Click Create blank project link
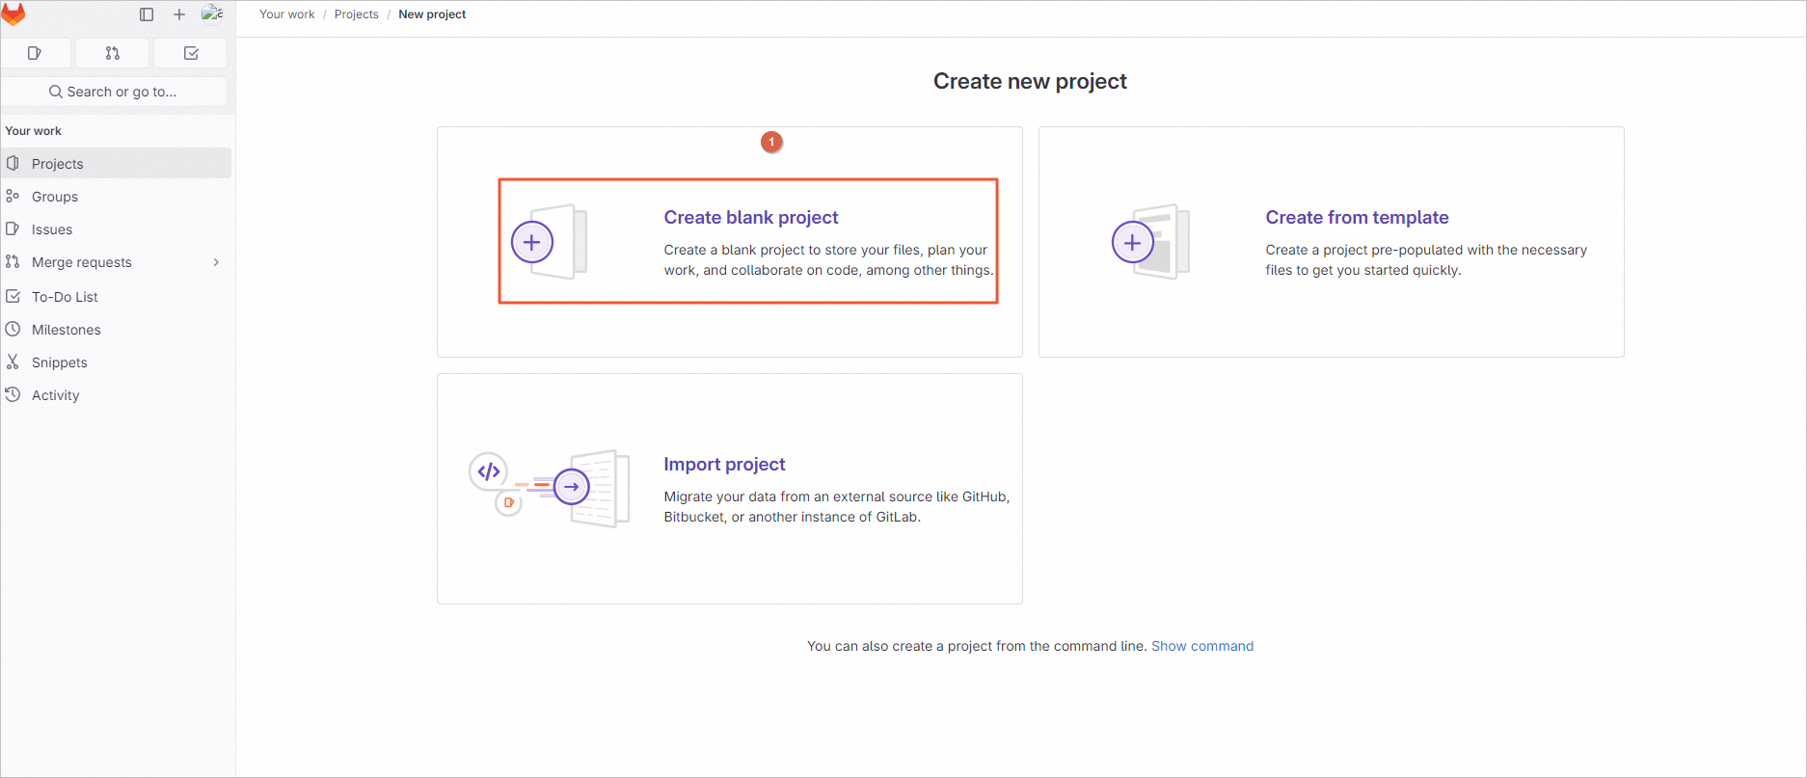Screen dimensions: 1807x778 pos(751,218)
